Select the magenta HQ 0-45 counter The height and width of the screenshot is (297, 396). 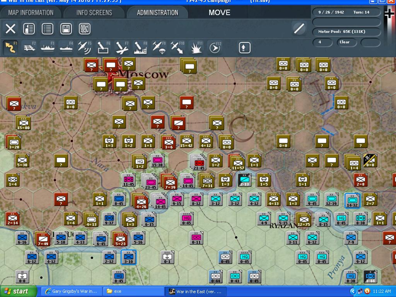[x=186, y=219]
